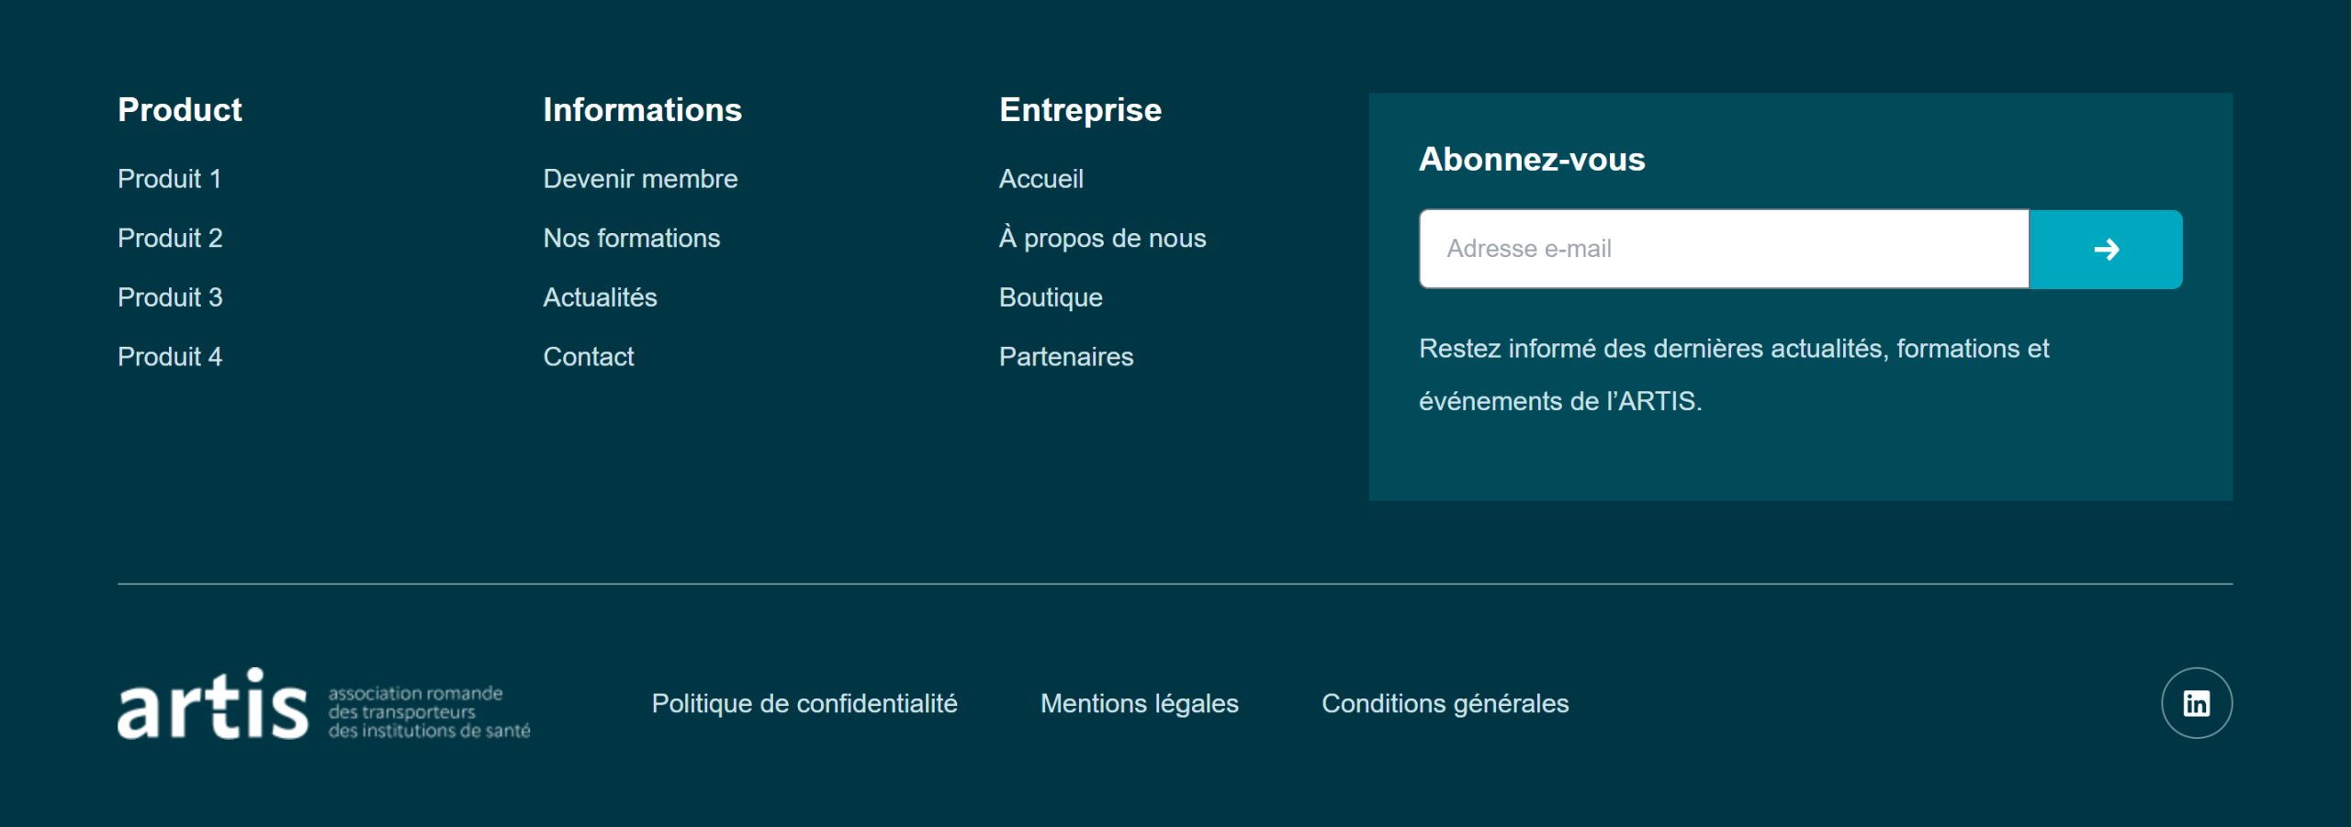Image resolution: width=2351 pixels, height=827 pixels.
Task: Go to Produit 2 page
Action: pos(170,239)
